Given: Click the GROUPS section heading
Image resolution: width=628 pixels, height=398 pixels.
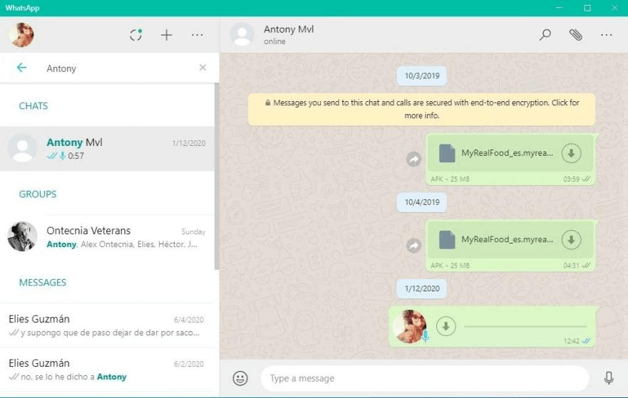Looking at the screenshot, I should pos(38,194).
